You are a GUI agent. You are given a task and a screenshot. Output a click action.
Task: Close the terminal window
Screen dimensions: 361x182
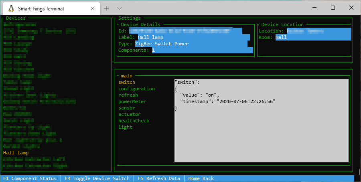click(x=351, y=8)
